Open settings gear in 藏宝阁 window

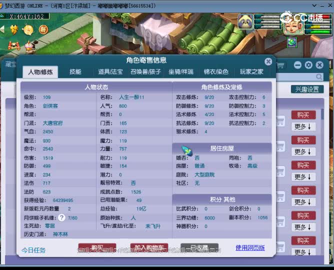(x=308, y=65)
